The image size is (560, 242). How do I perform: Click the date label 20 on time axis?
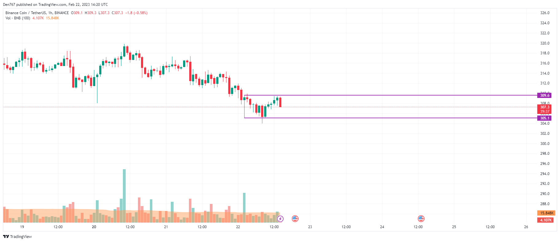click(x=94, y=227)
